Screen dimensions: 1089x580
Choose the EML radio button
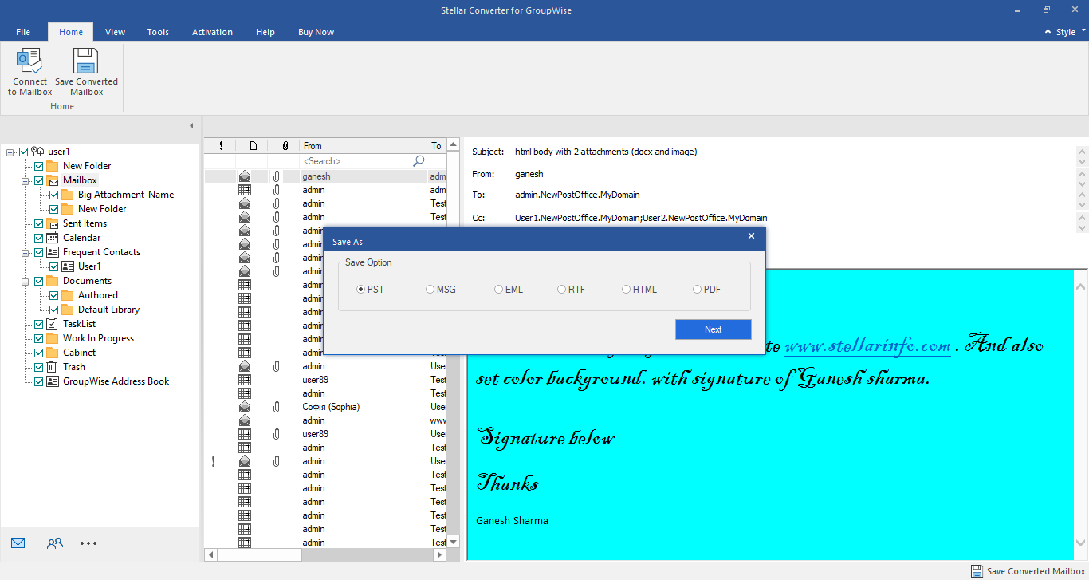point(499,290)
